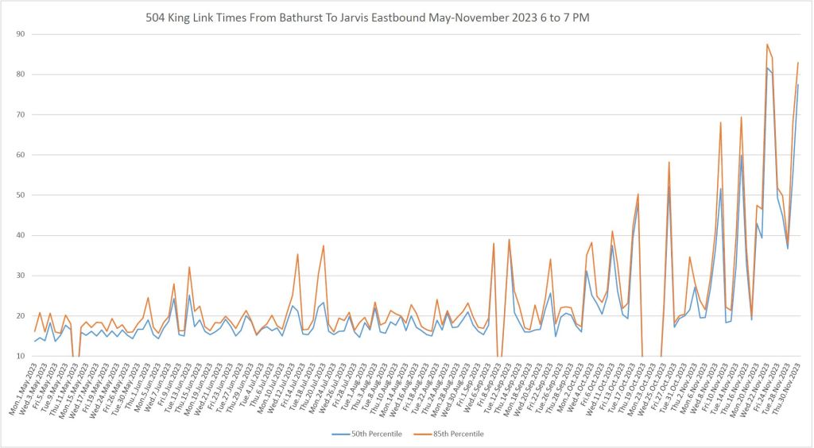The image size is (814, 448).
Task: Click the 20 label on the y-axis
Action: pos(19,316)
